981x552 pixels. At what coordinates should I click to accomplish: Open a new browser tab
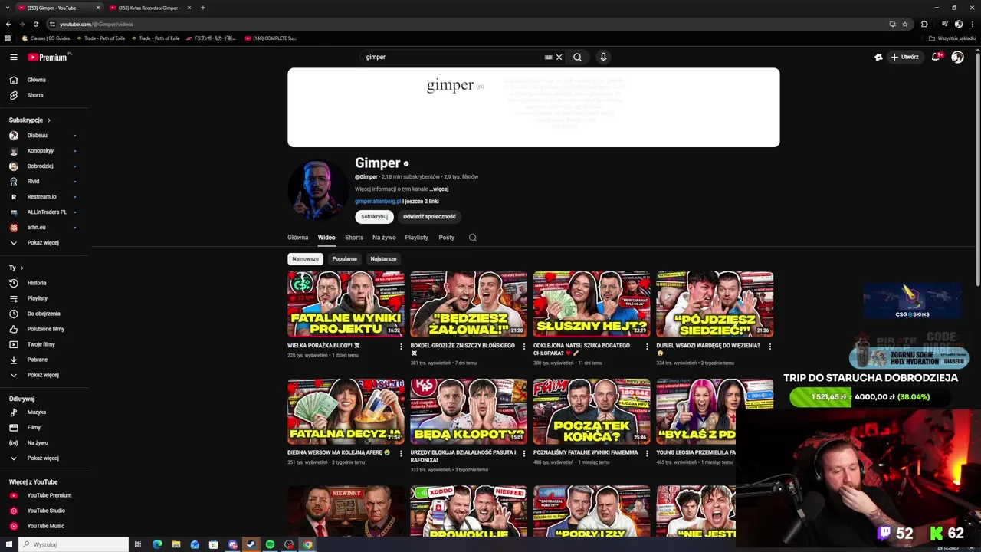(x=203, y=8)
